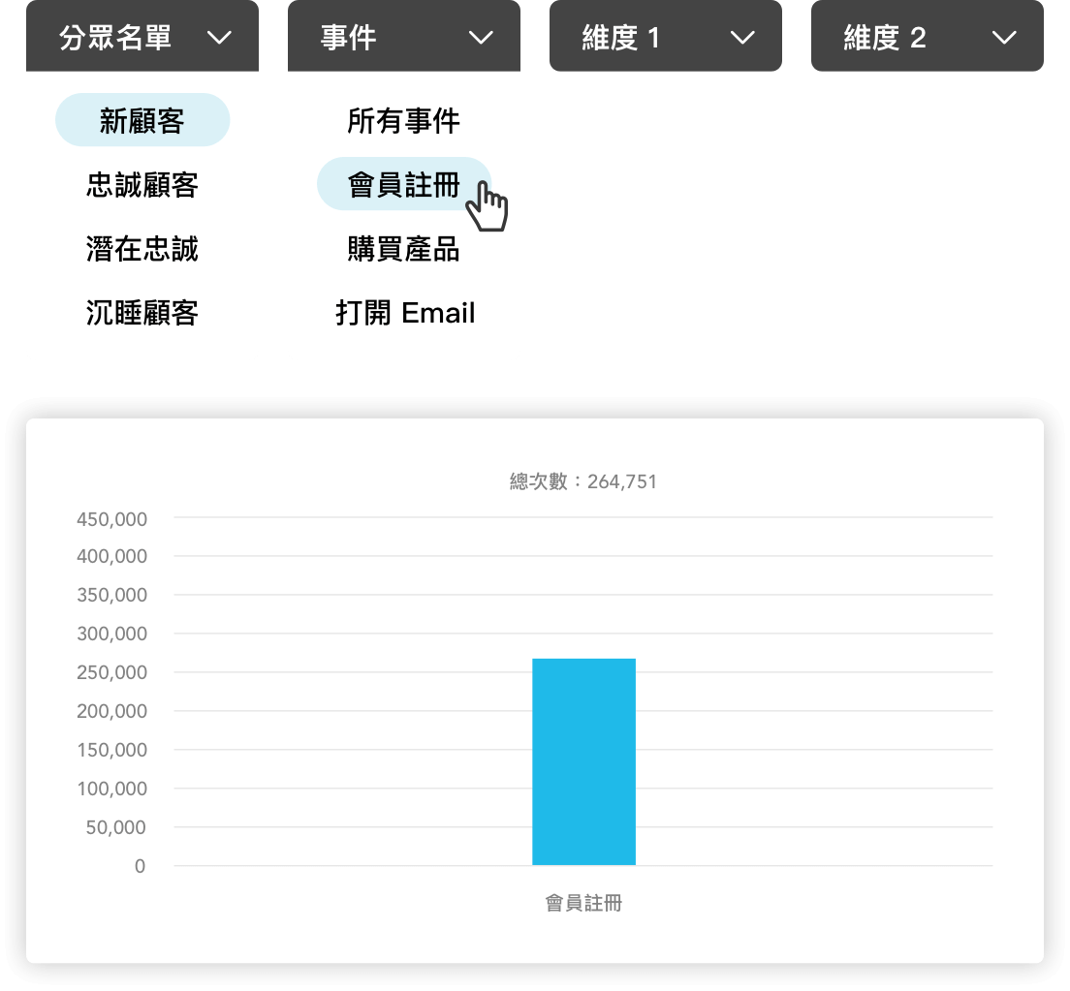Viewport: 1070px width, 991px height.
Task: Select 沉睡顧客 segment option
Action: pyautogui.click(x=142, y=313)
